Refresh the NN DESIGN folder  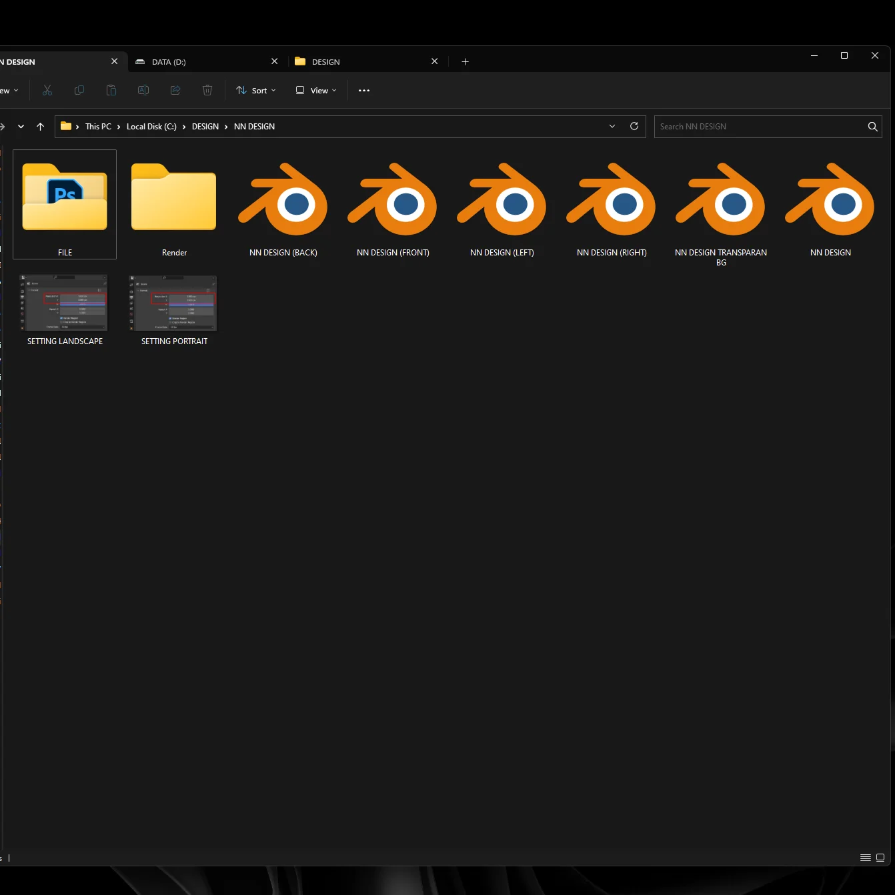click(634, 126)
